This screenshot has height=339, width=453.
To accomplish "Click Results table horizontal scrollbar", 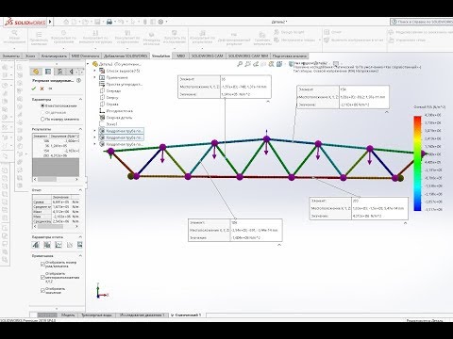I will pos(56,179).
